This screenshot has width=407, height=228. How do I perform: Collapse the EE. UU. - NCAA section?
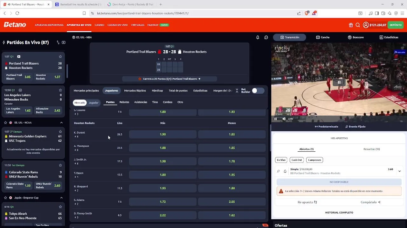(x=61, y=123)
